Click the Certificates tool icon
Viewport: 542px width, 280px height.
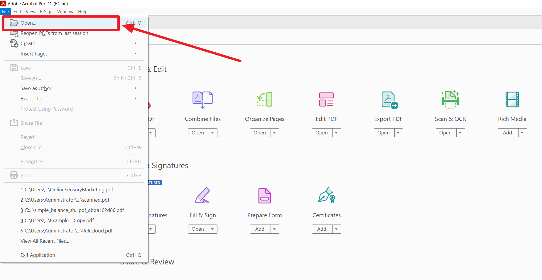coord(327,195)
